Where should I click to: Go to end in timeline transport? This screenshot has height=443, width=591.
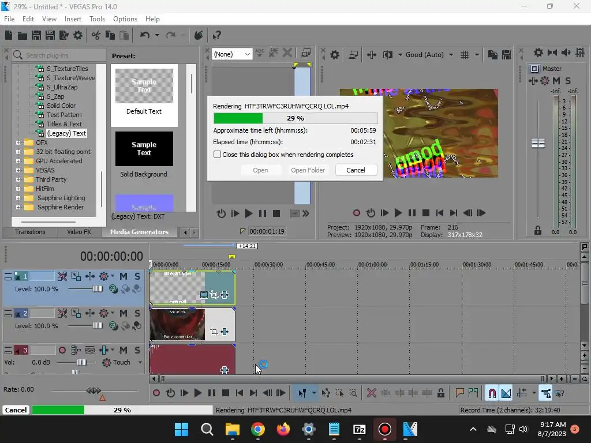coord(253,393)
